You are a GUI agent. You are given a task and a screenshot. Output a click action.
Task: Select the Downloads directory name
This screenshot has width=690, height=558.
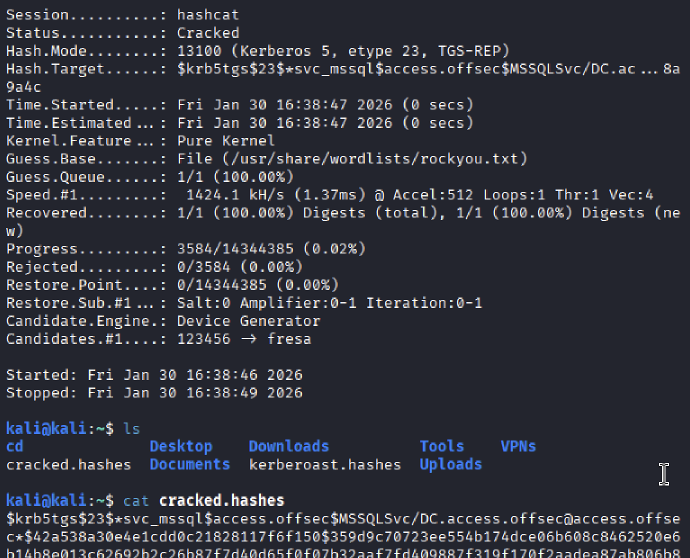click(288, 446)
